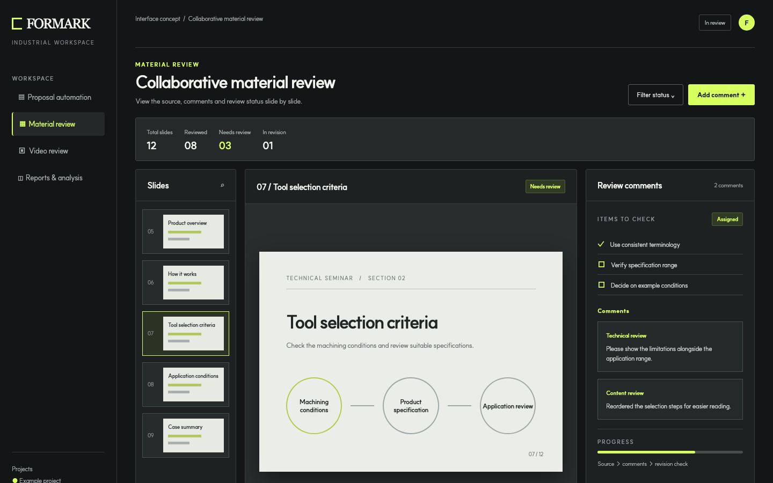Click TECHNICAL SEMINAR / SECTION 02 header text
The image size is (773, 483).
pos(346,278)
